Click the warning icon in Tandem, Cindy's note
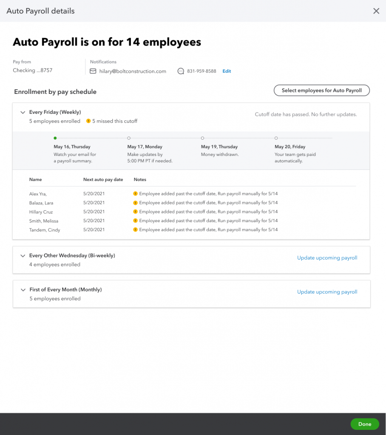 coord(135,230)
